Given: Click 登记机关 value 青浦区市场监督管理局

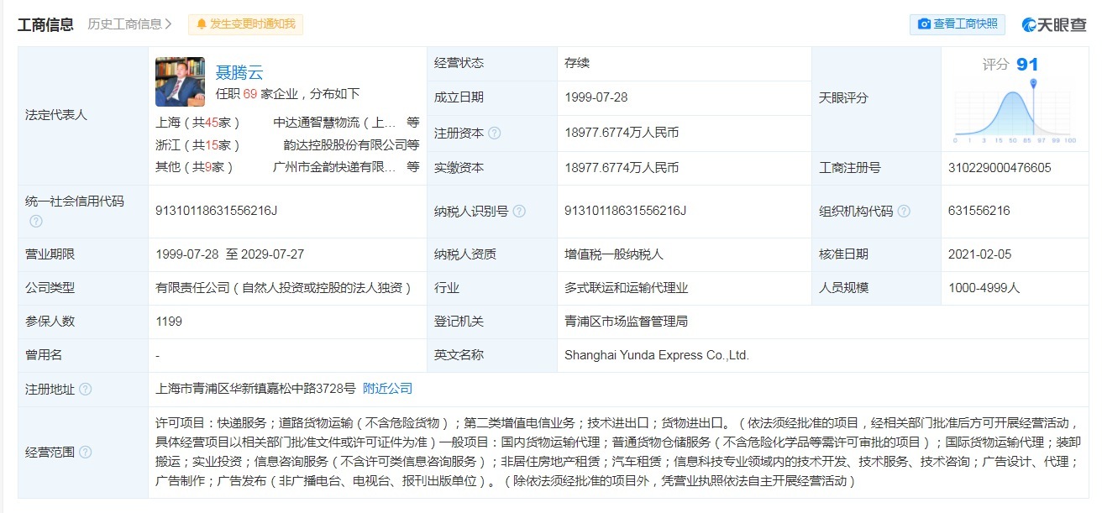Looking at the screenshot, I should pos(627,322).
